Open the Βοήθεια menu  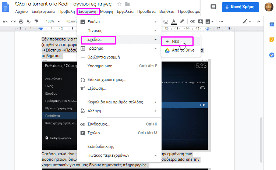click(x=167, y=12)
